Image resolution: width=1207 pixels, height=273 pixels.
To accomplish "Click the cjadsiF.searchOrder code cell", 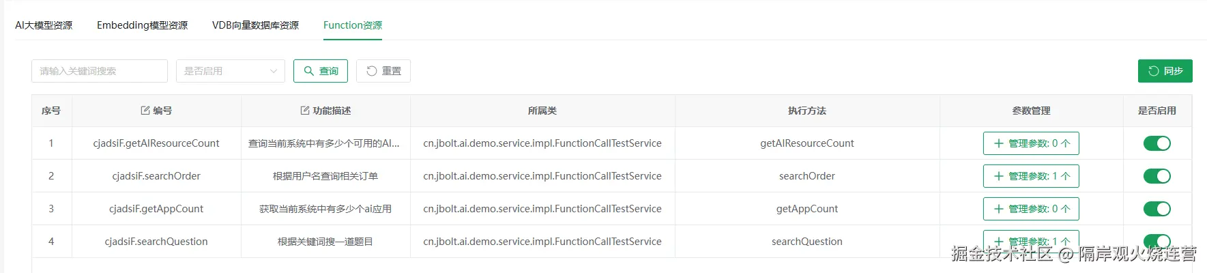I will pos(156,176).
